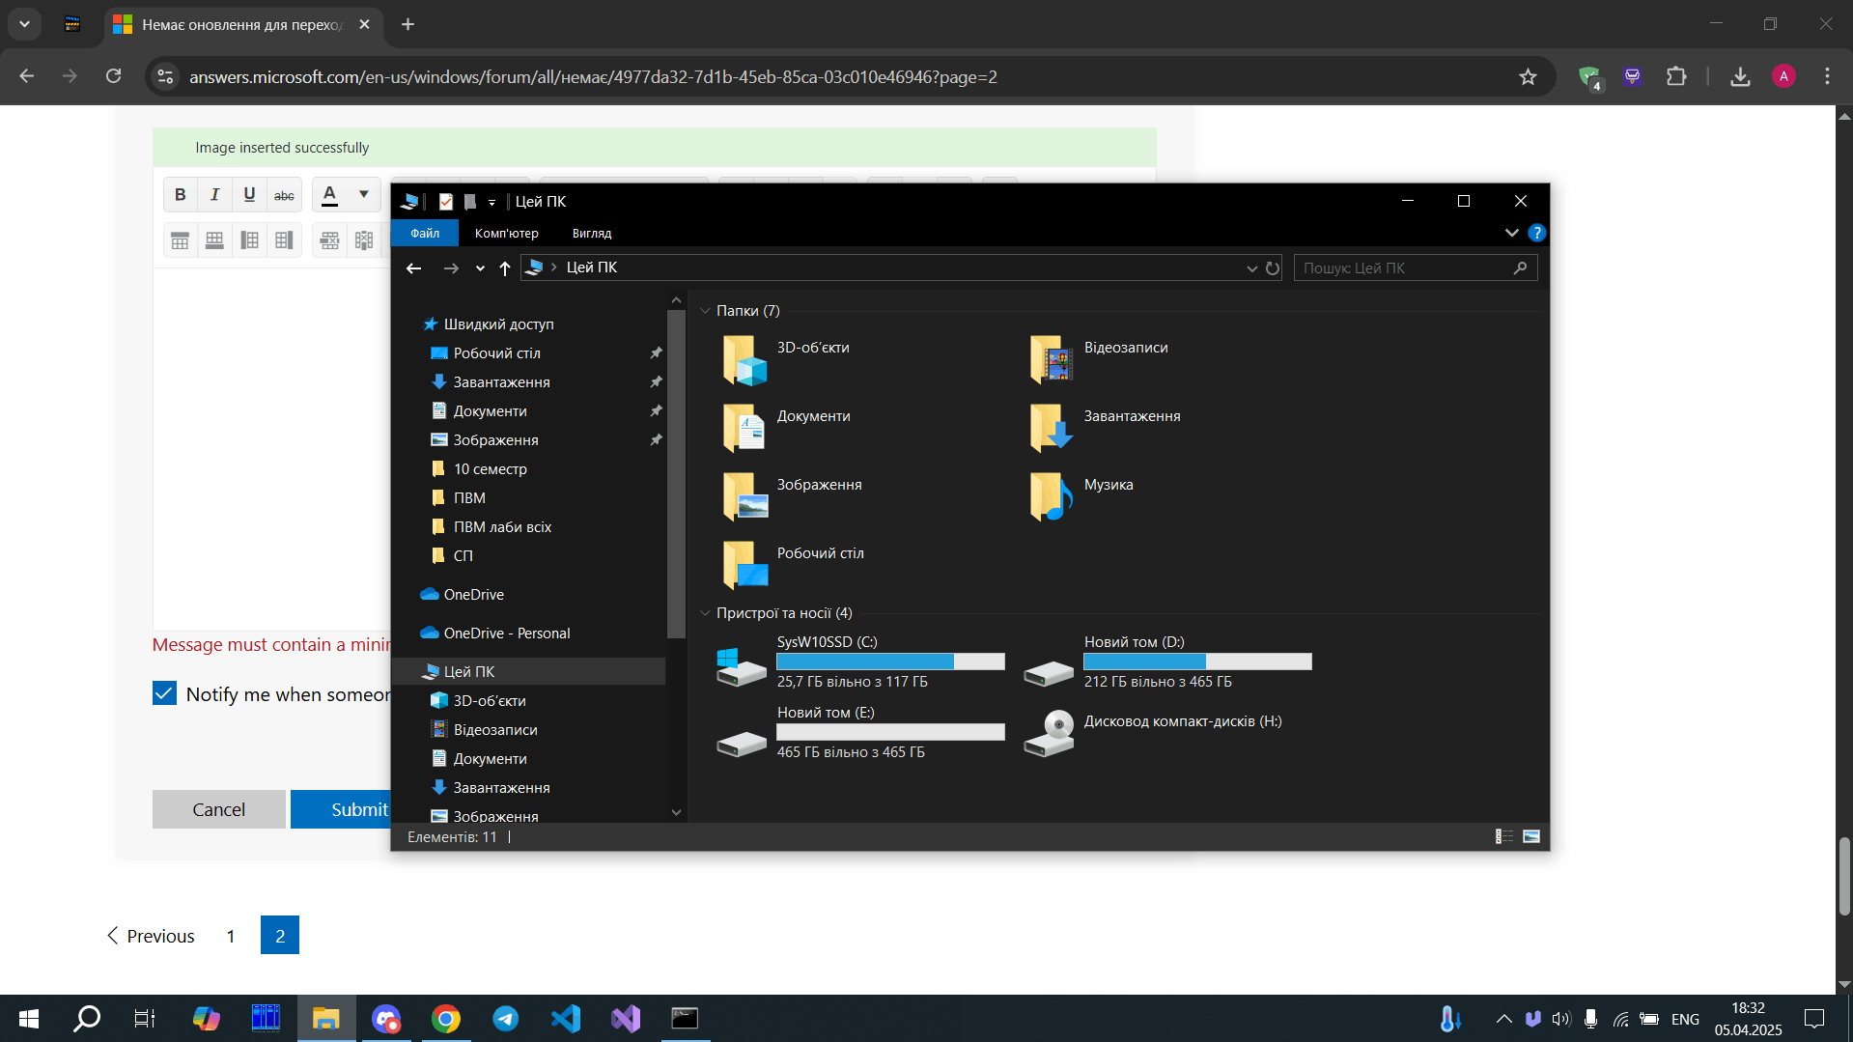This screenshot has width=1853, height=1042.
Task: Collapse the Папки (7) group
Action: pyautogui.click(x=705, y=311)
